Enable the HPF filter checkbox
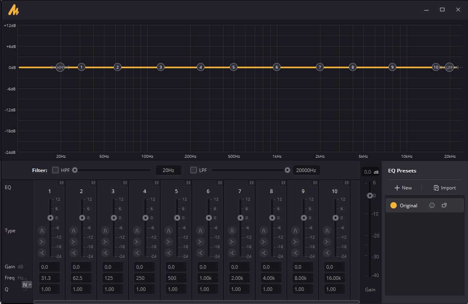 point(55,170)
